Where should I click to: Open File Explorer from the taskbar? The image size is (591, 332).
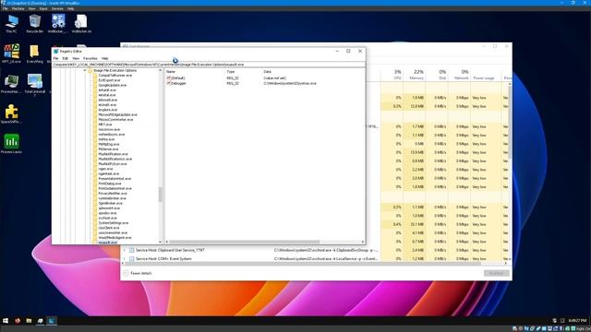29,321
